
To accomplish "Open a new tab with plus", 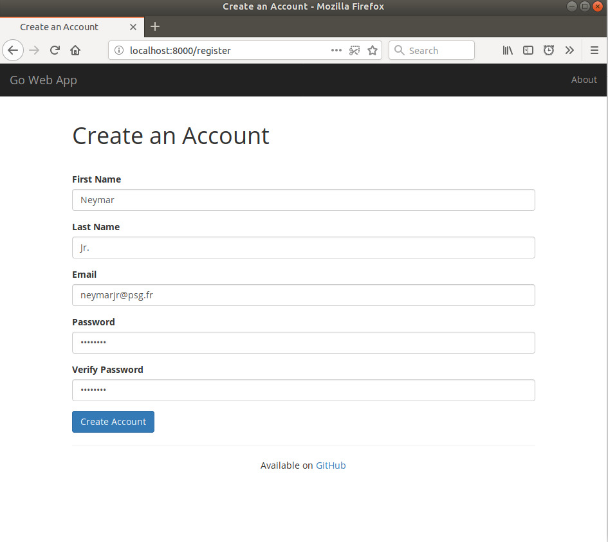I will coord(155,27).
